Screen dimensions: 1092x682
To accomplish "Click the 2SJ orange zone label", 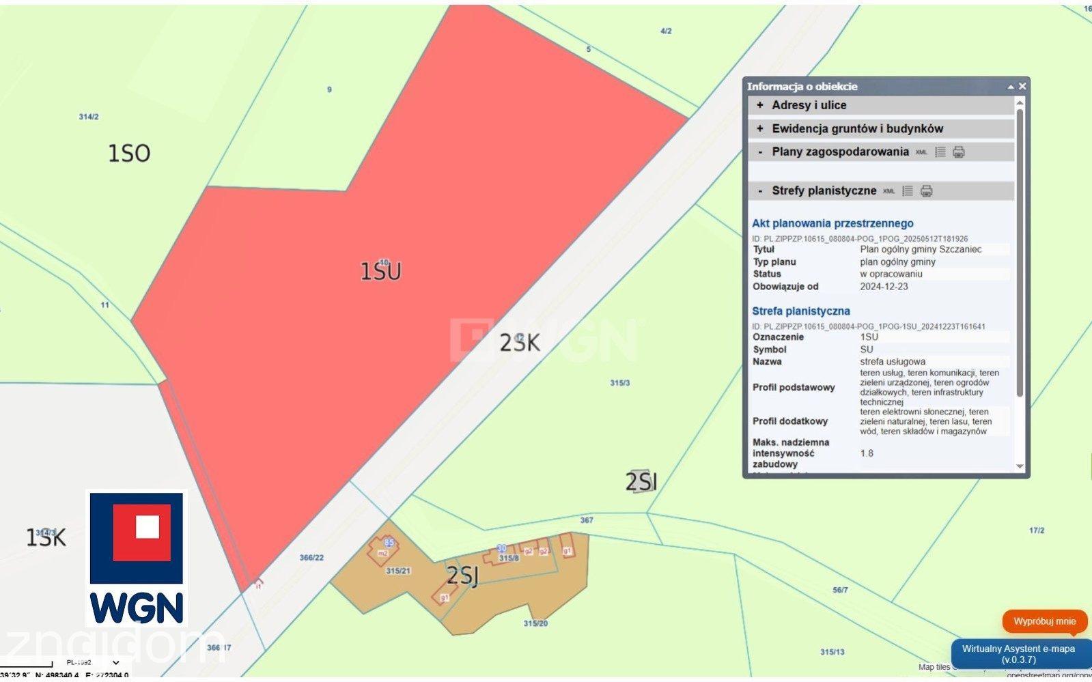I will (462, 576).
